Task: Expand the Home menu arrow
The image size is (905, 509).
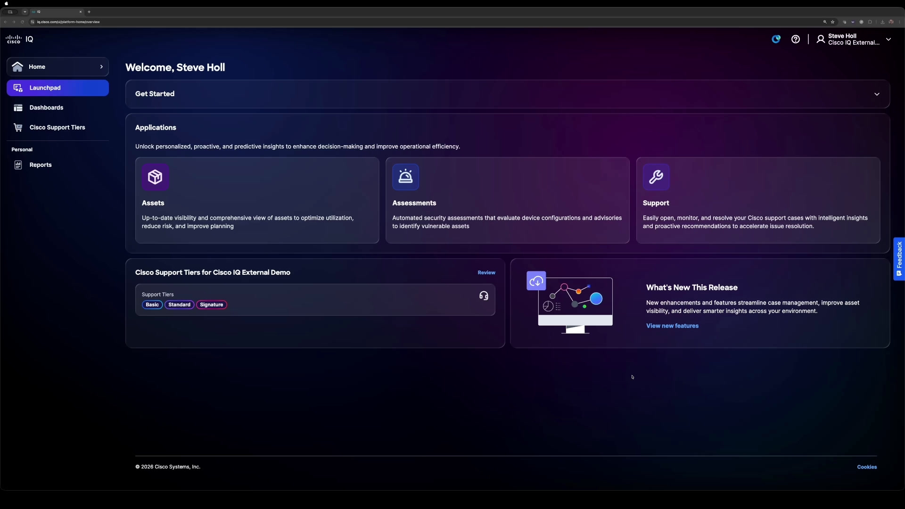Action: 101,67
